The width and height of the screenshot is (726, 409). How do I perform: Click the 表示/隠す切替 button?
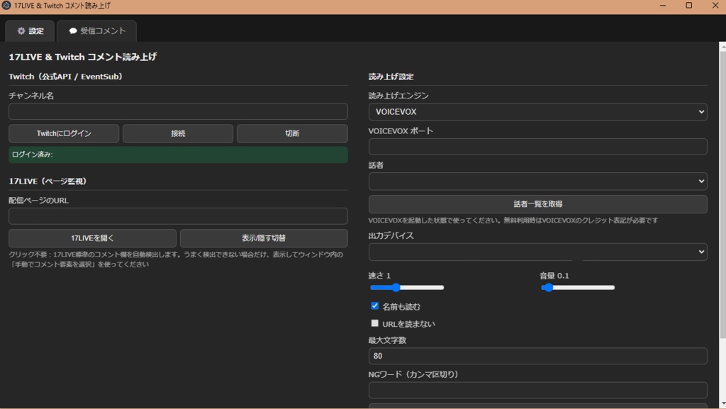point(264,237)
